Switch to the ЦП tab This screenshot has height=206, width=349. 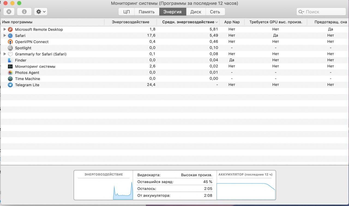click(127, 12)
